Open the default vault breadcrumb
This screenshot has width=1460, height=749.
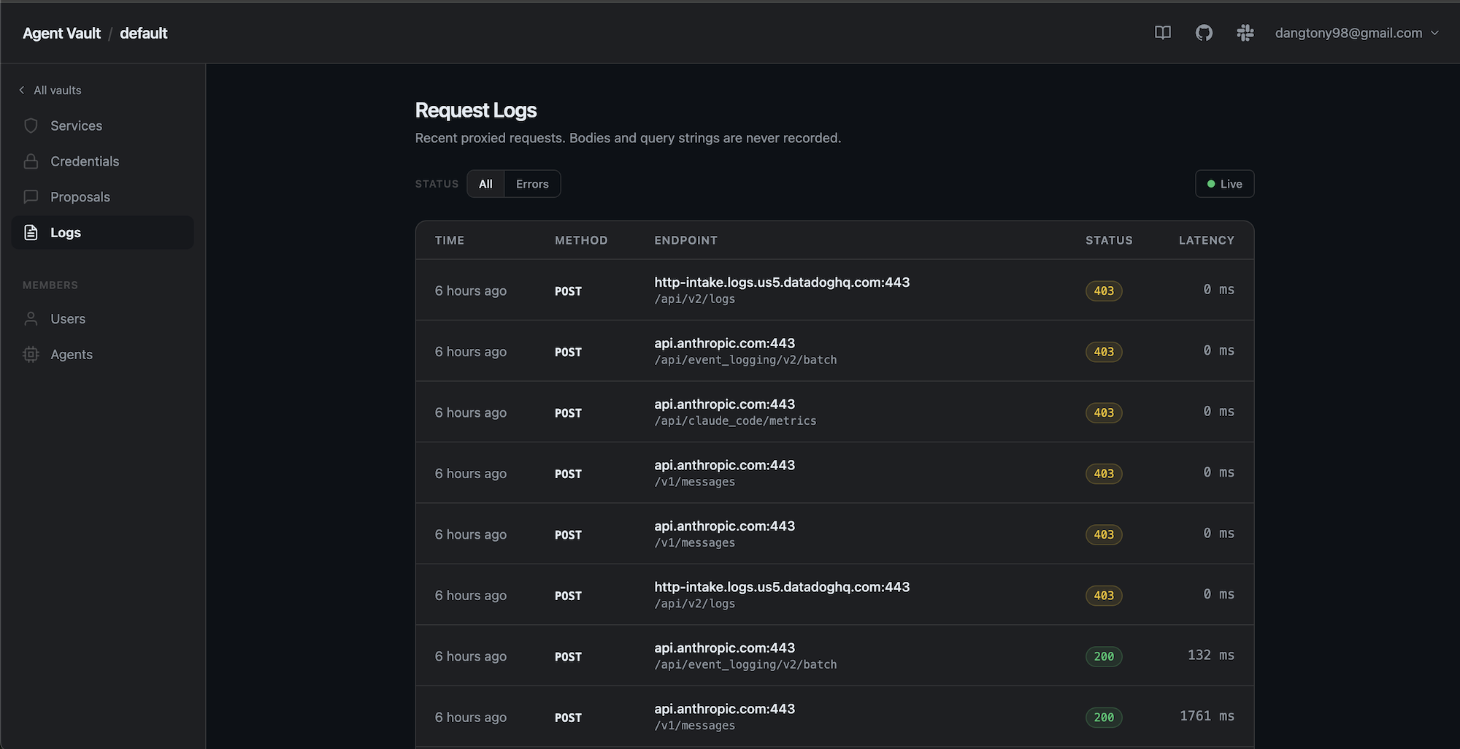pos(143,33)
